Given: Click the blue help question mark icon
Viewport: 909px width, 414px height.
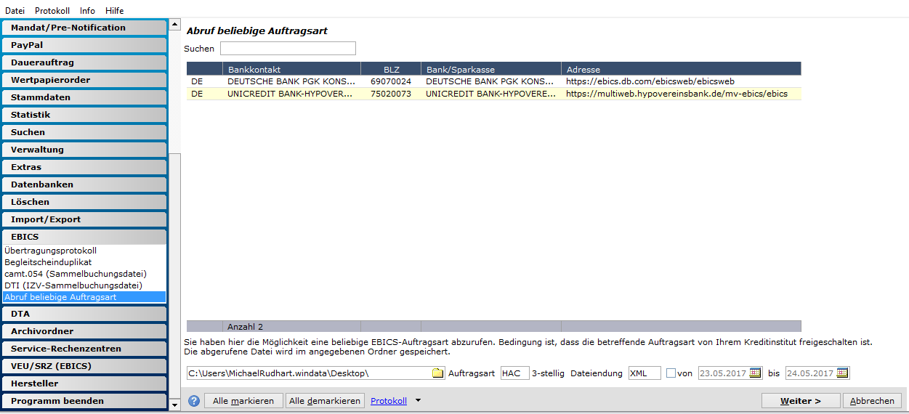Looking at the screenshot, I should [x=194, y=401].
